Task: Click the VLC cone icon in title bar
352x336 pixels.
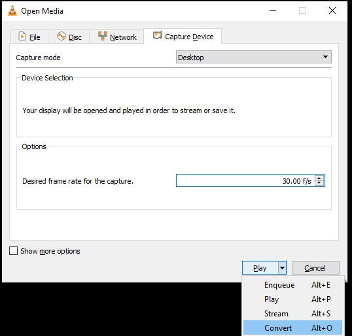Action: pos(12,10)
